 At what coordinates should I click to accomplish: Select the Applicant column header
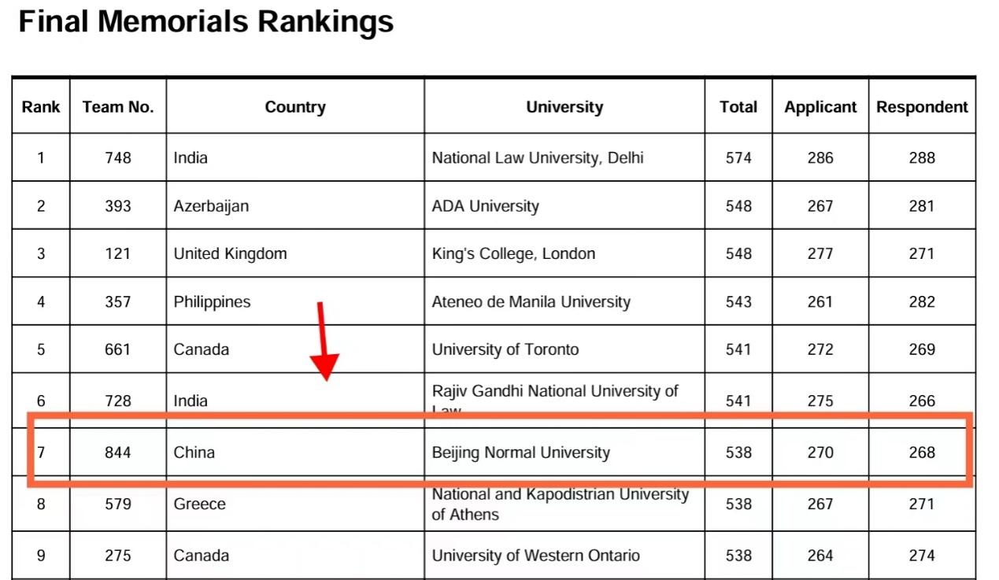(820, 107)
